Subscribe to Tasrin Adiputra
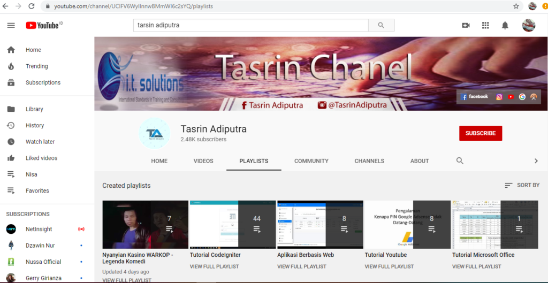 [481, 133]
